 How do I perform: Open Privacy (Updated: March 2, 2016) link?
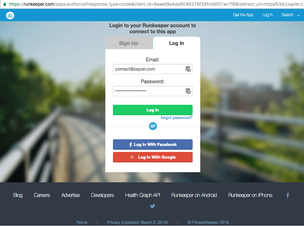coord(138,222)
